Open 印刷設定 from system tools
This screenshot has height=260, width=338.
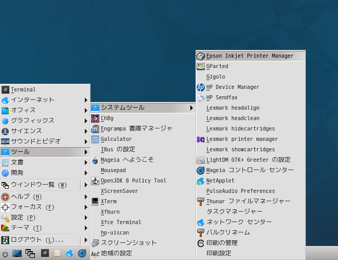click(x=251, y=253)
